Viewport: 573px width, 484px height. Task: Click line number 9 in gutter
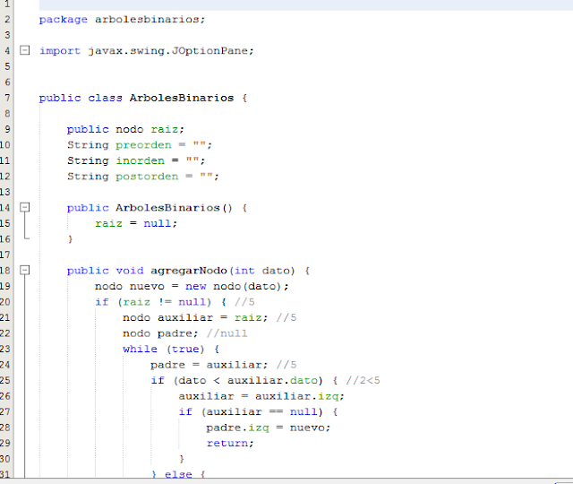tap(7, 129)
